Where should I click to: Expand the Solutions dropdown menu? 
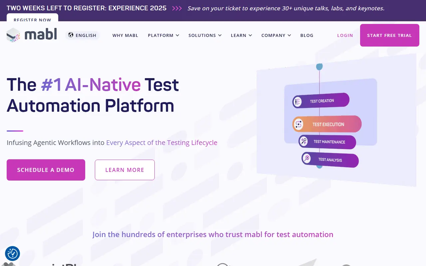click(x=205, y=35)
